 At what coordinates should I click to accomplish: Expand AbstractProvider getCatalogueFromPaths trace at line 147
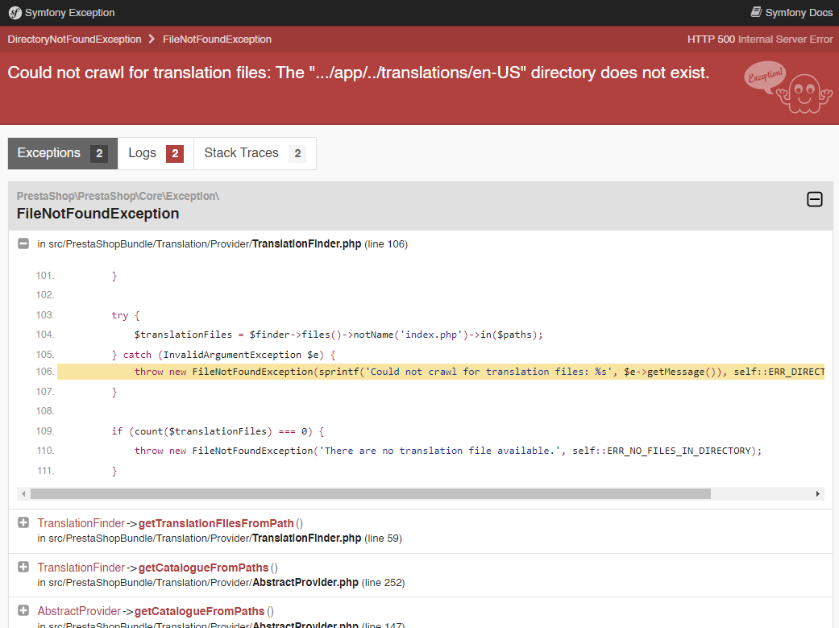[23, 610]
